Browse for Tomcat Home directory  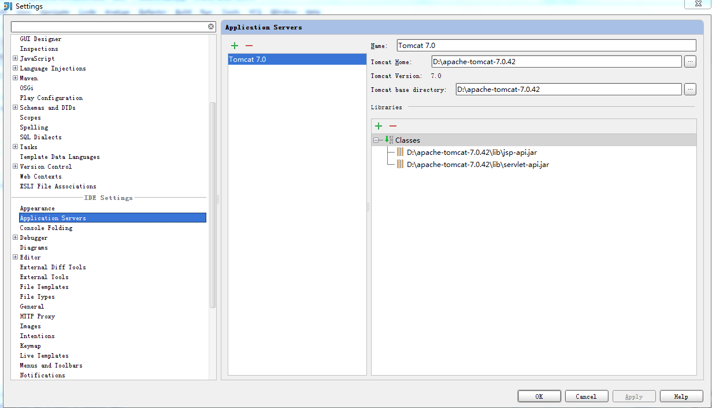[x=690, y=62]
